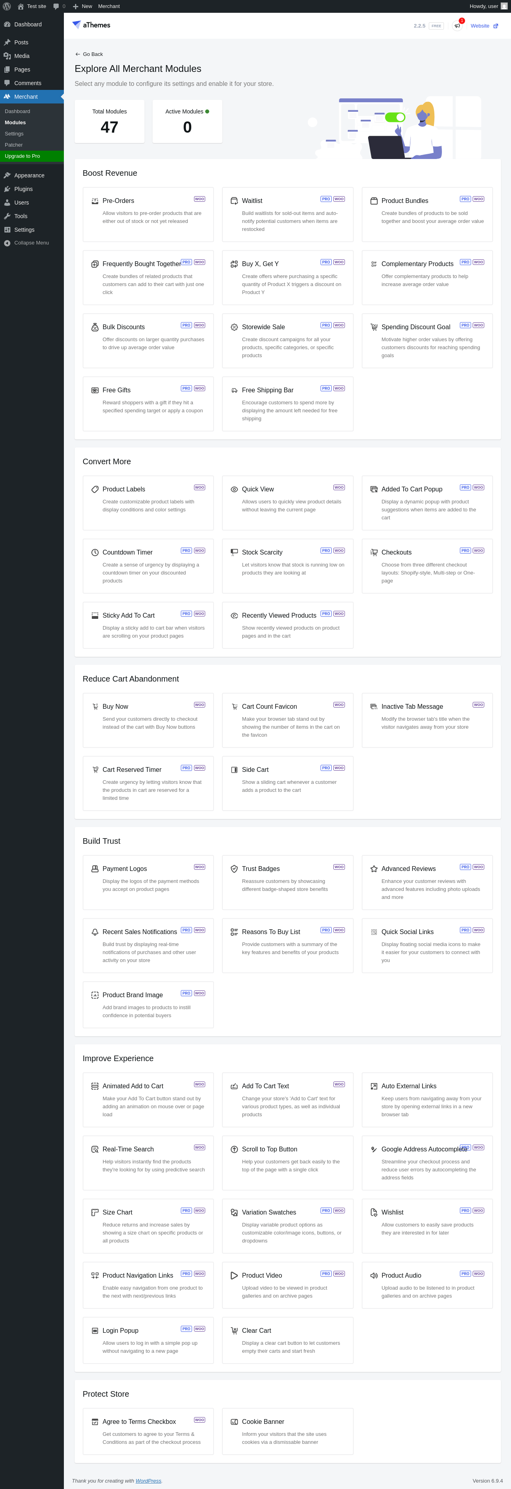Open Plugins in the sidebar menu
The height and width of the screenshot is (1489, 511).
coord(23,189)
